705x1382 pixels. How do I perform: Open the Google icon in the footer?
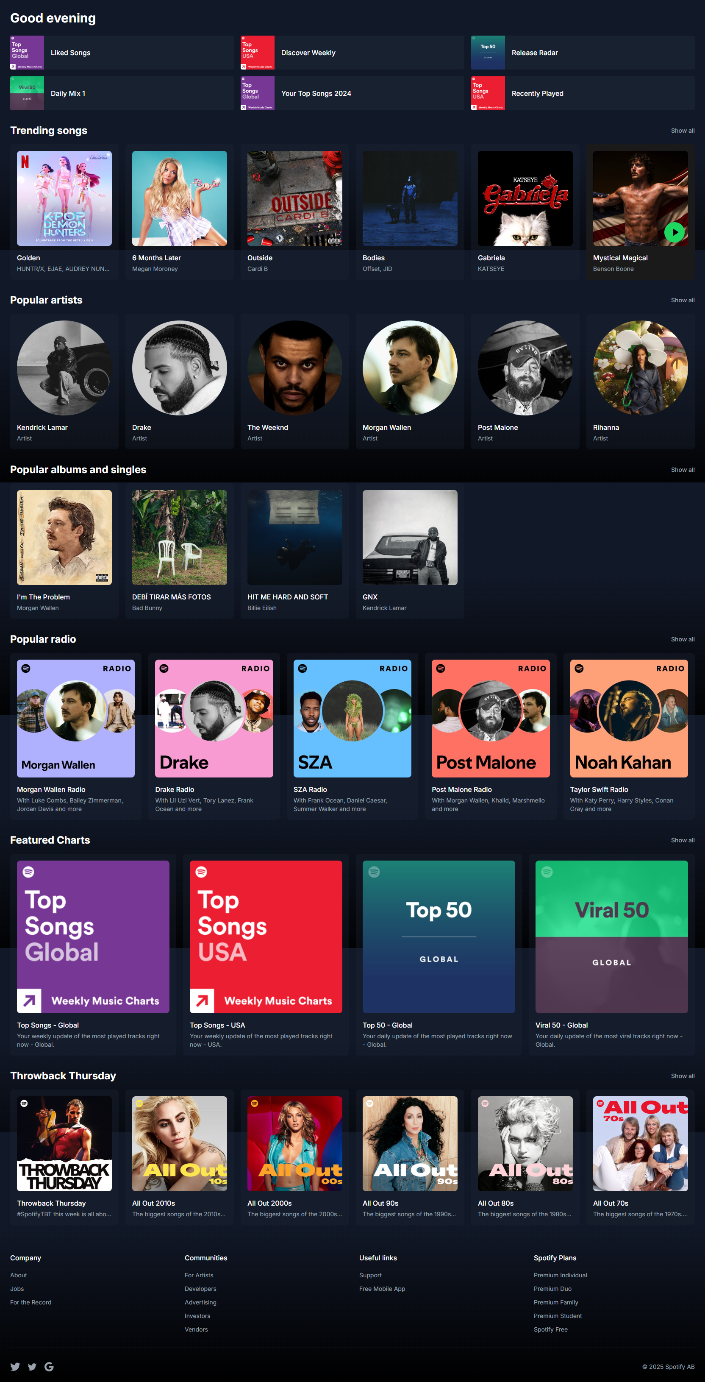(x=49, y=1366)
